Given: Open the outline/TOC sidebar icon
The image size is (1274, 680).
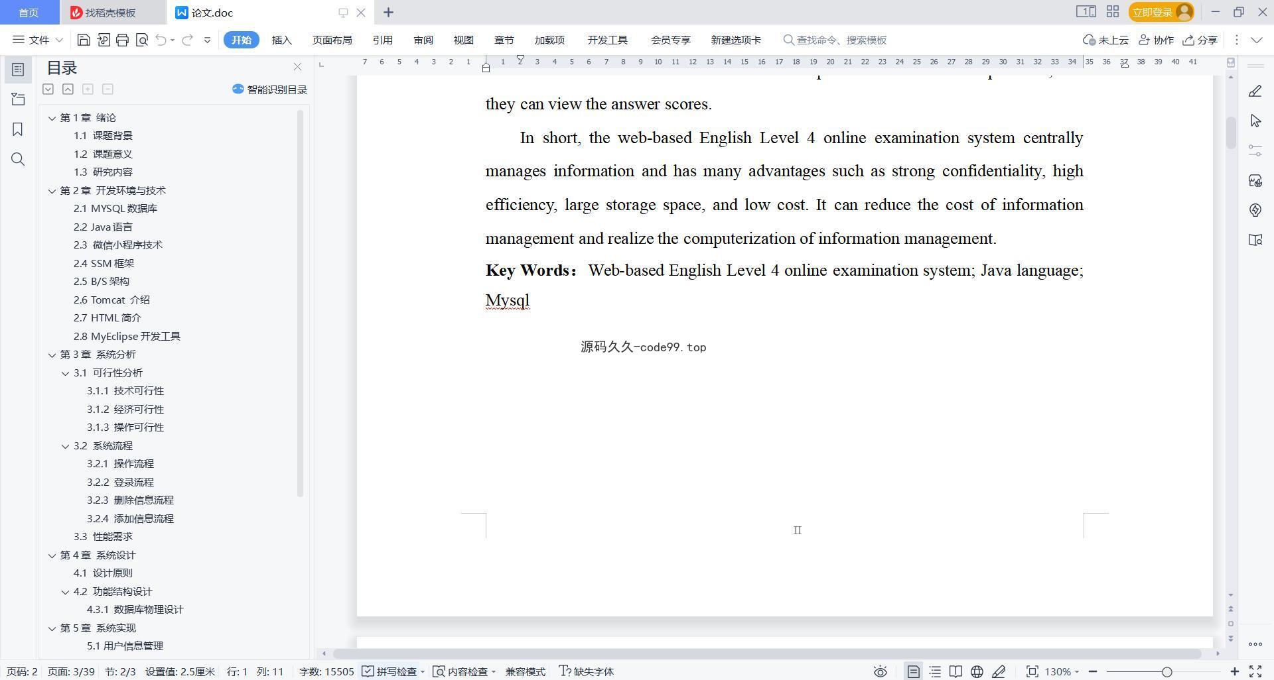Looking at the screenshot, I should tap(18, 70).
